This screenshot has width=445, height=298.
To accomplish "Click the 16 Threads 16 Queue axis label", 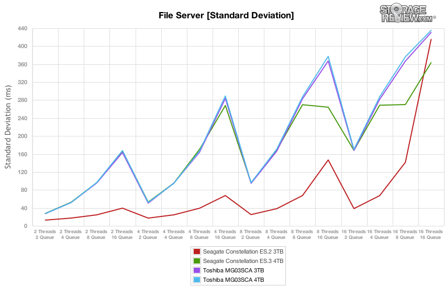I will point(430,235).
